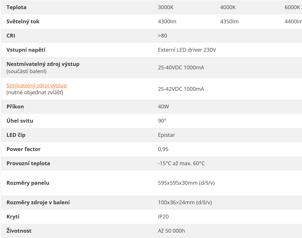302x238 pixels.
Task: Click the Až 50 000h lifetime value
Action: point(171,231)
